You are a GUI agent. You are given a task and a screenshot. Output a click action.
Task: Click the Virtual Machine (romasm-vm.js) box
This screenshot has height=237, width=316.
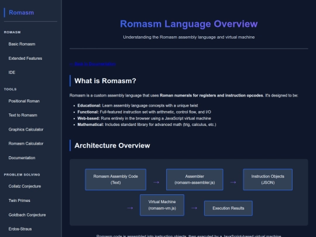click(162, 205)
